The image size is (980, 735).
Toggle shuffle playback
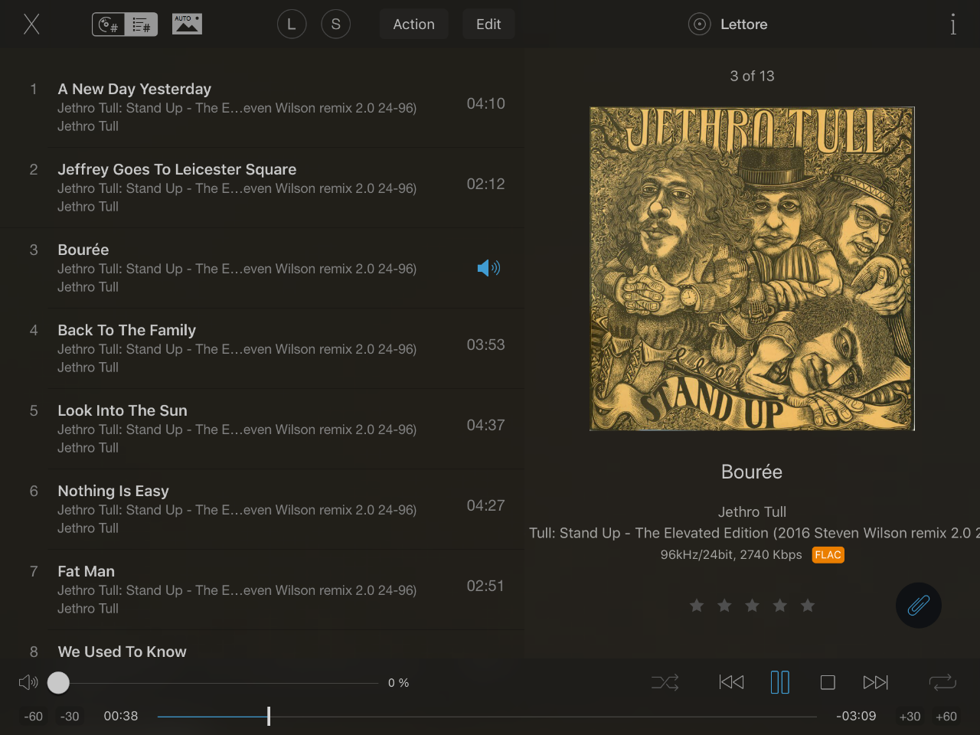point(665,682)
